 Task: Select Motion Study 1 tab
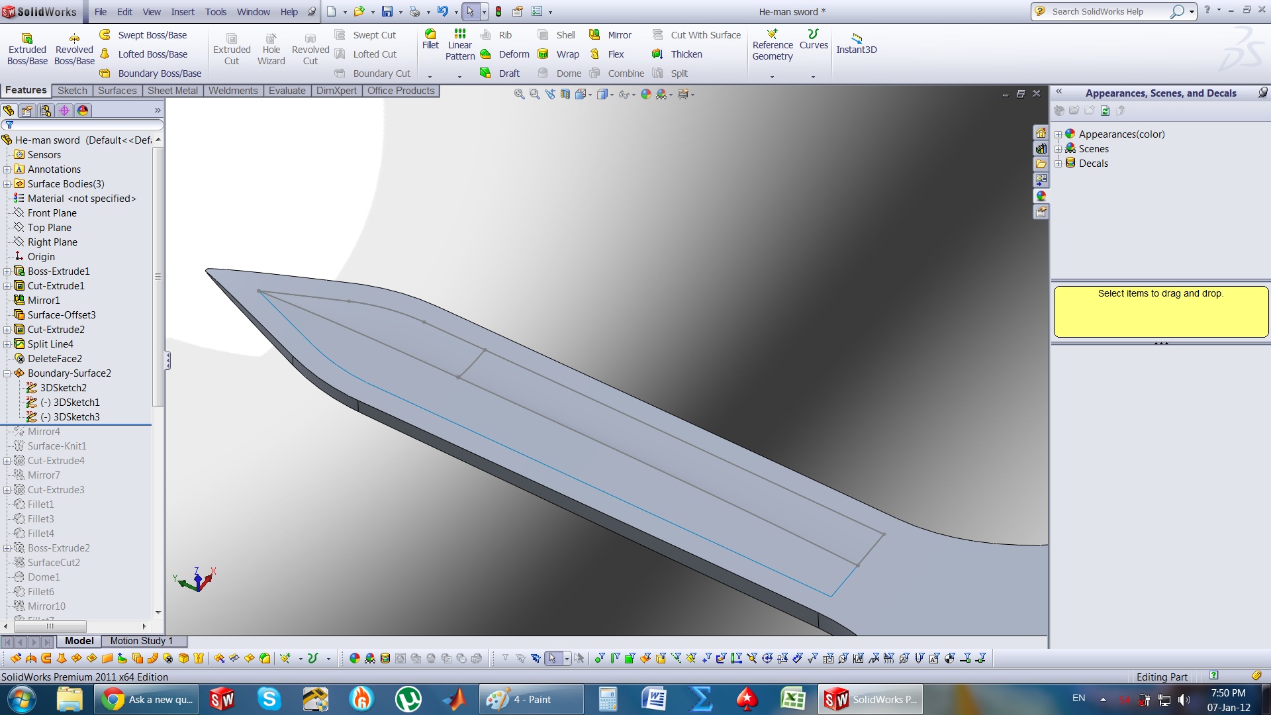coord(141,641)
